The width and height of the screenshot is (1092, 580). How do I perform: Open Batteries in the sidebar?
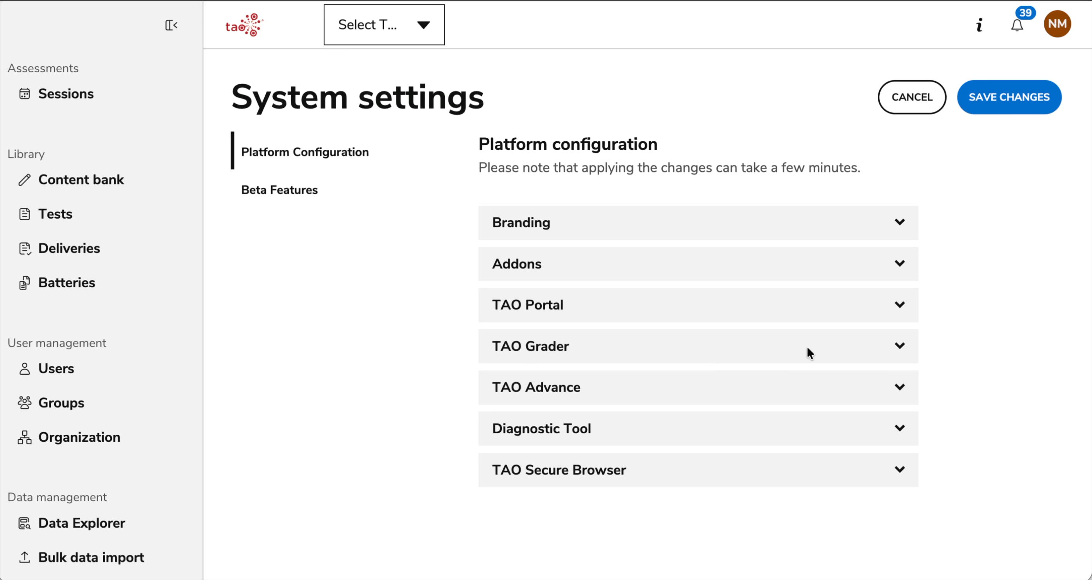(66, 283)
